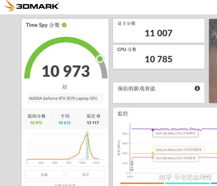The width and height of the screenshot is (217, 186).
Task: Click the 最佳 value 13 117
Action: click(93, 123)
